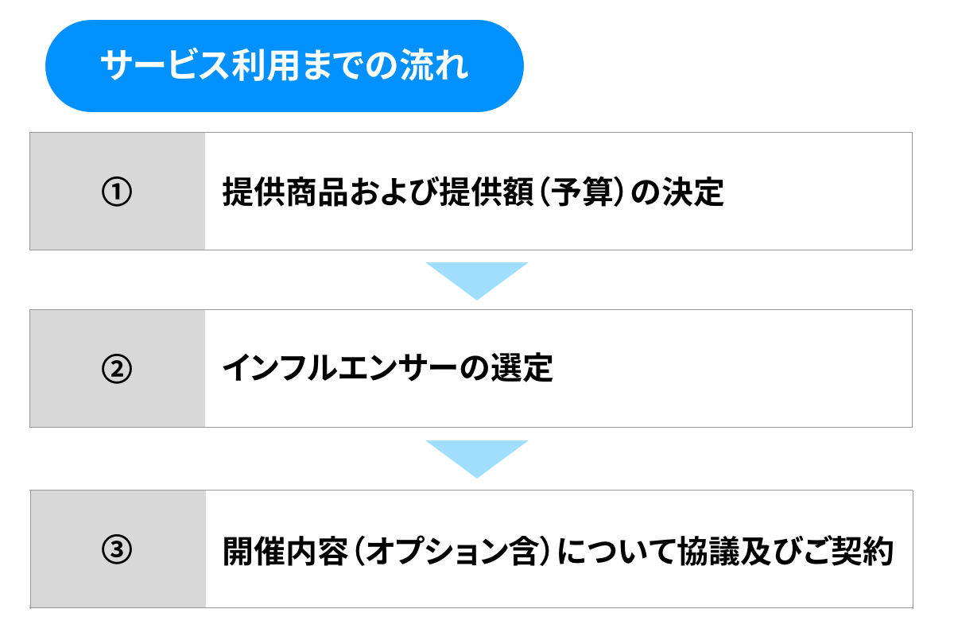Click the circled number ③ icon
Image resolution: width=954 pixels, height=636 pixels.
coord(117,549)
